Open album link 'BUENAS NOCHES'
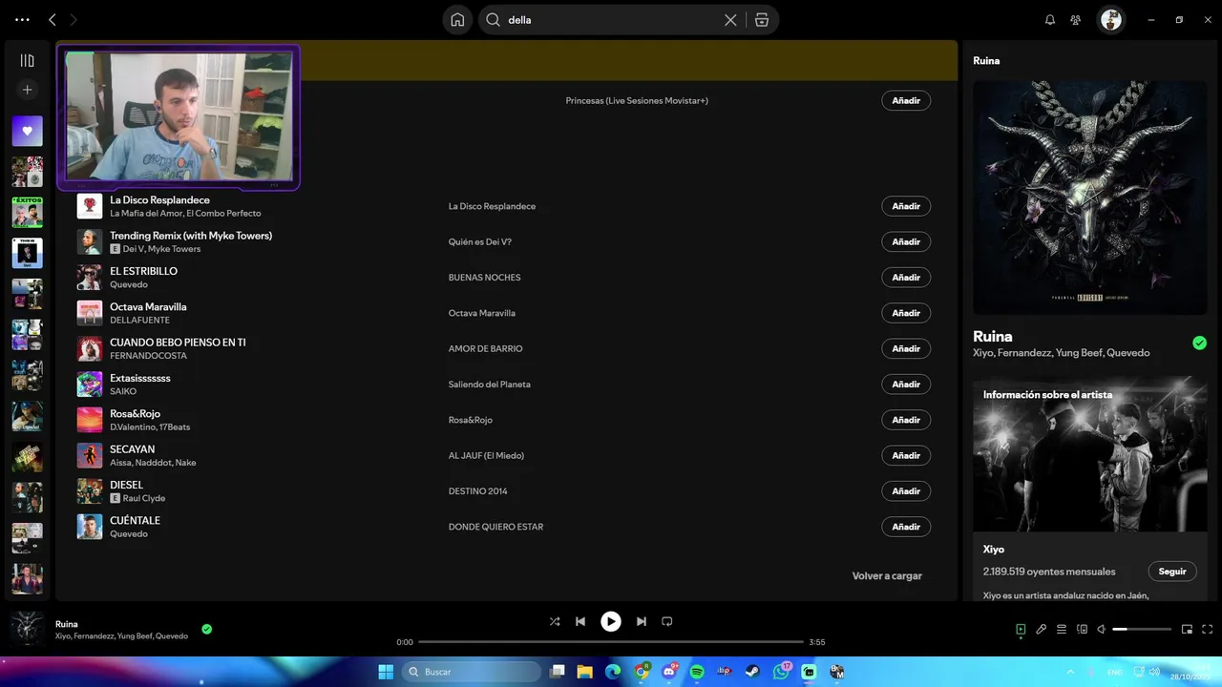1222x687 pixels. (x=485, y=278)
